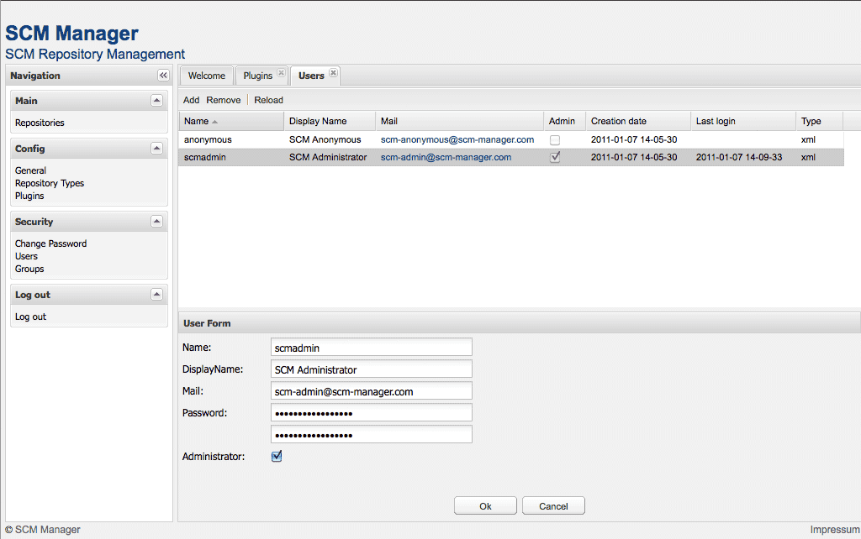This screenshot has height=539, width=861.
Task: Reload the user list
Action: (x=268, y=100)
